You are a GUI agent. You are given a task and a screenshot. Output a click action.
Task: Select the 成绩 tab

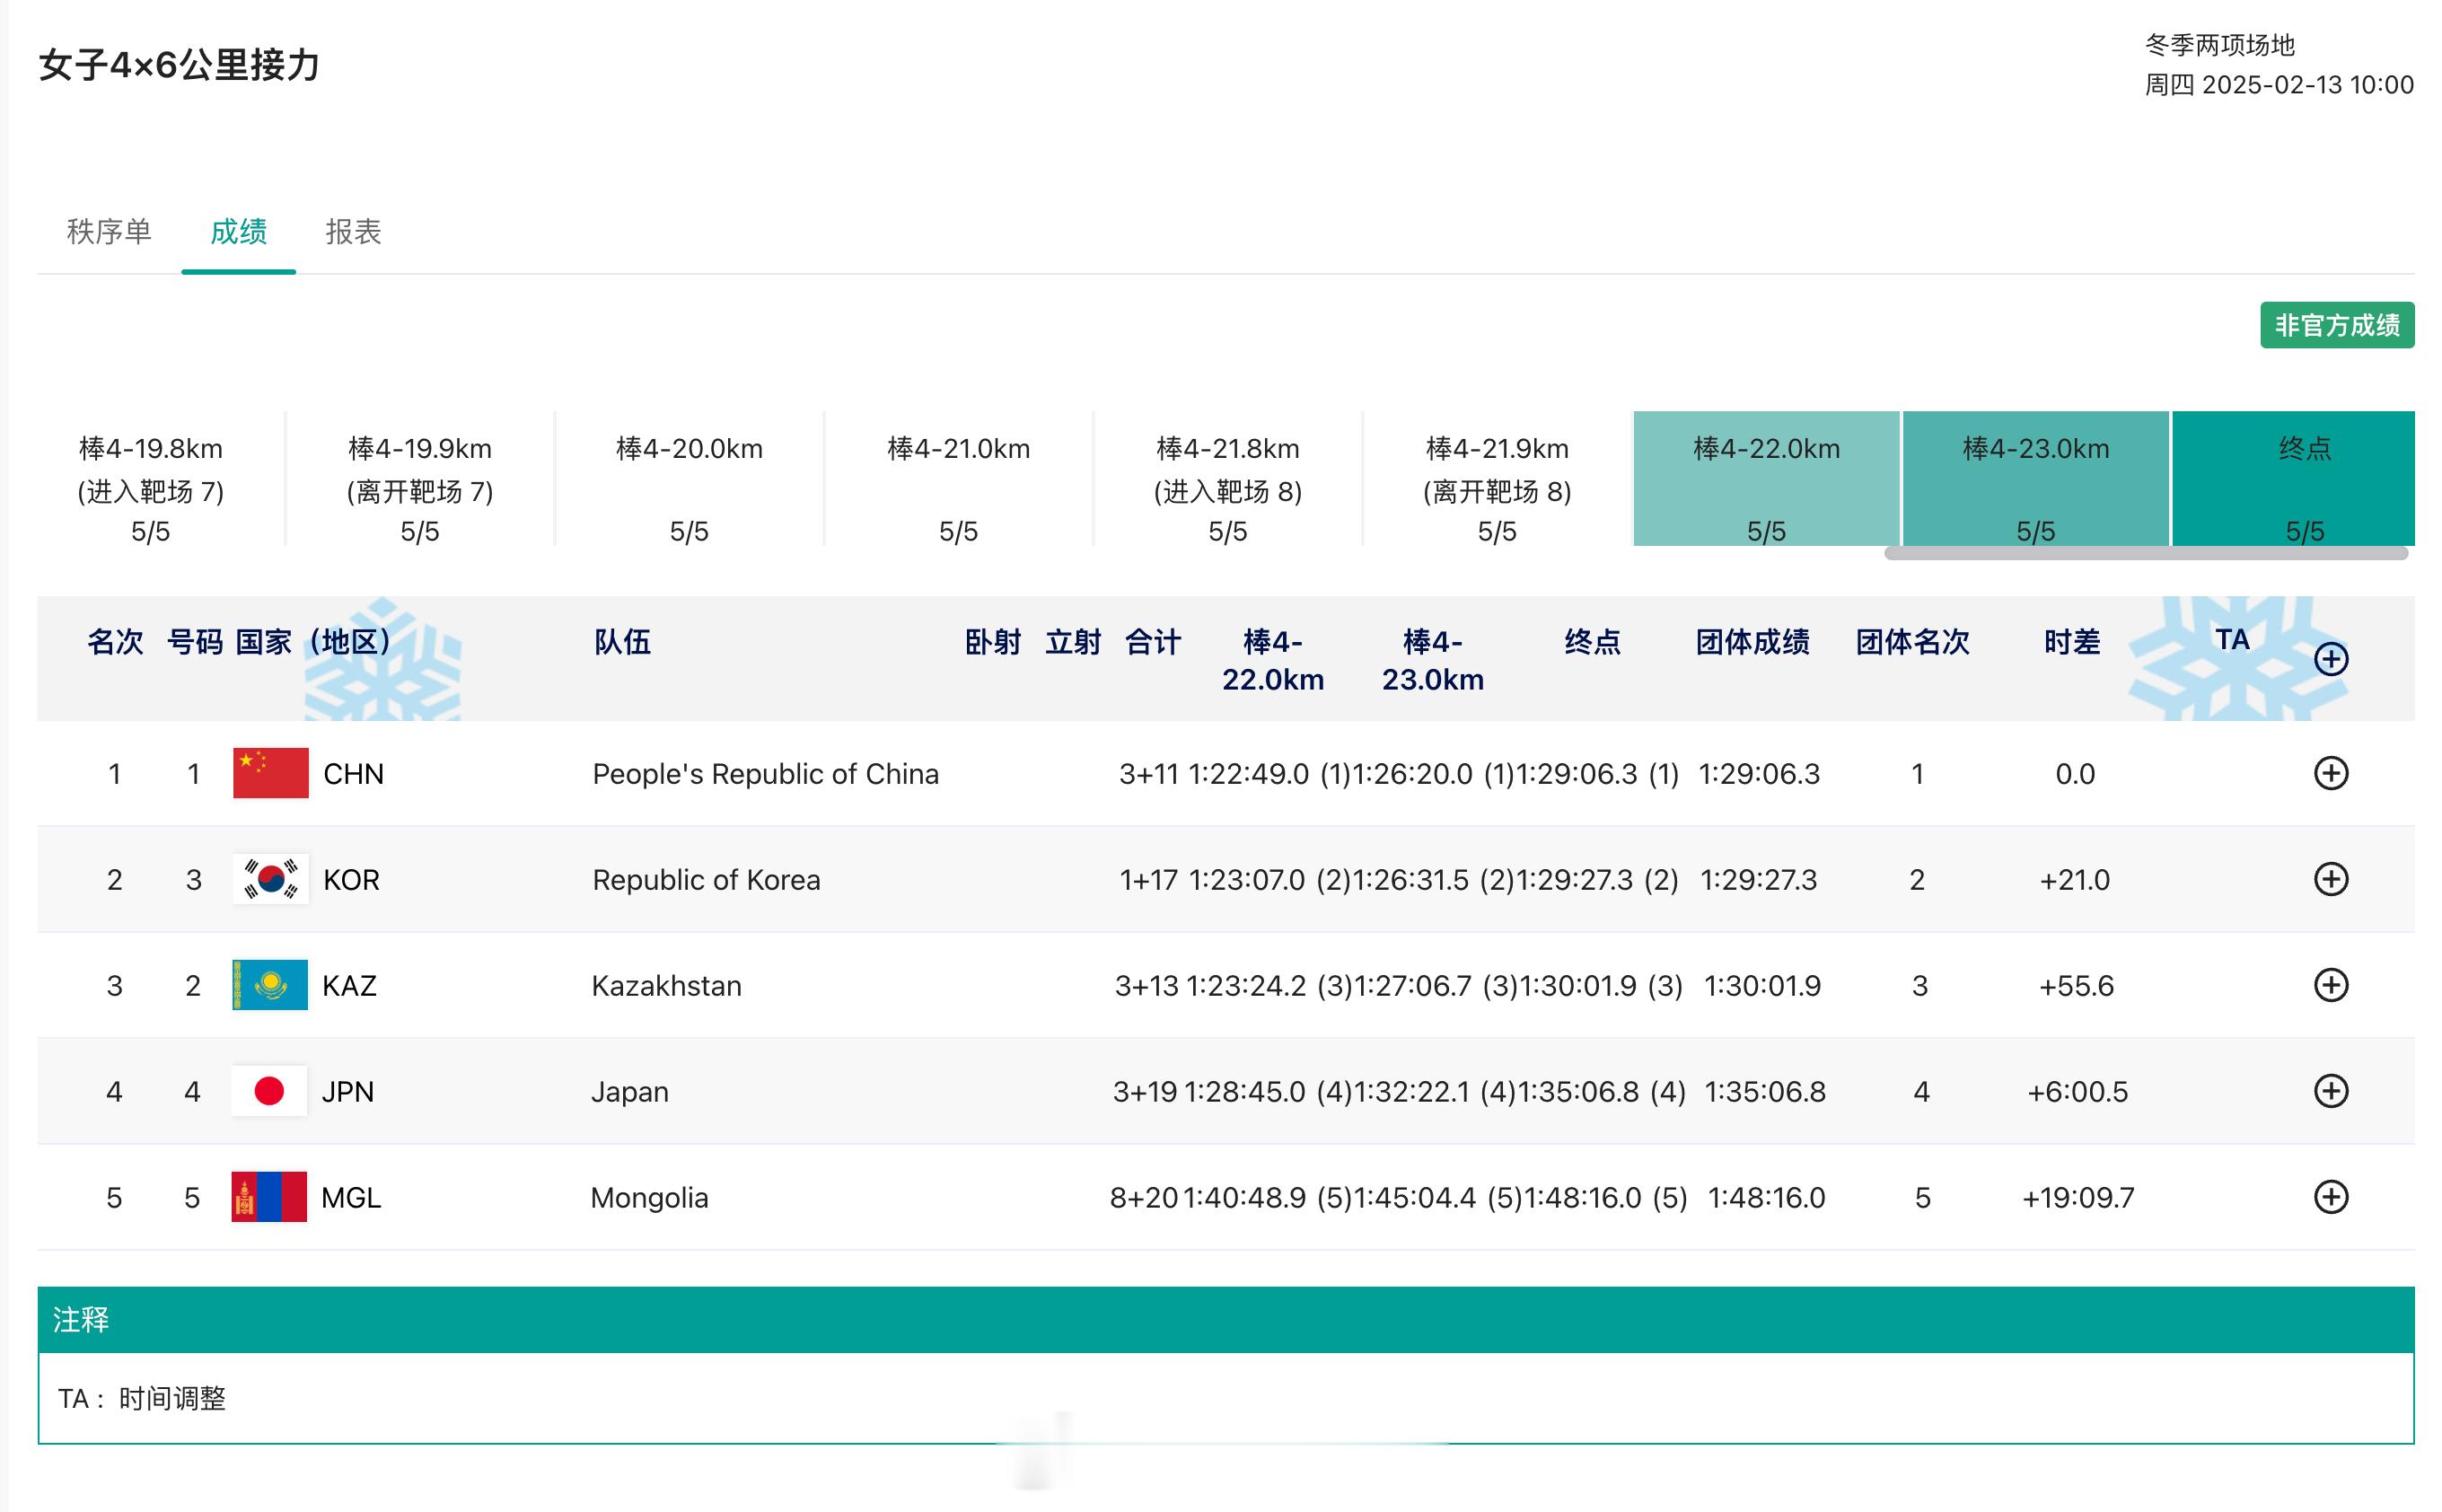238,232
